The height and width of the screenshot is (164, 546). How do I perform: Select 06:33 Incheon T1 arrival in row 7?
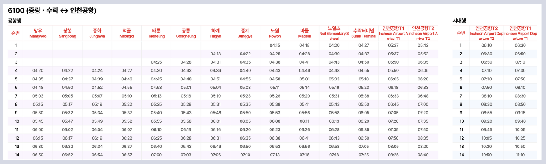[x=393, y=96]
